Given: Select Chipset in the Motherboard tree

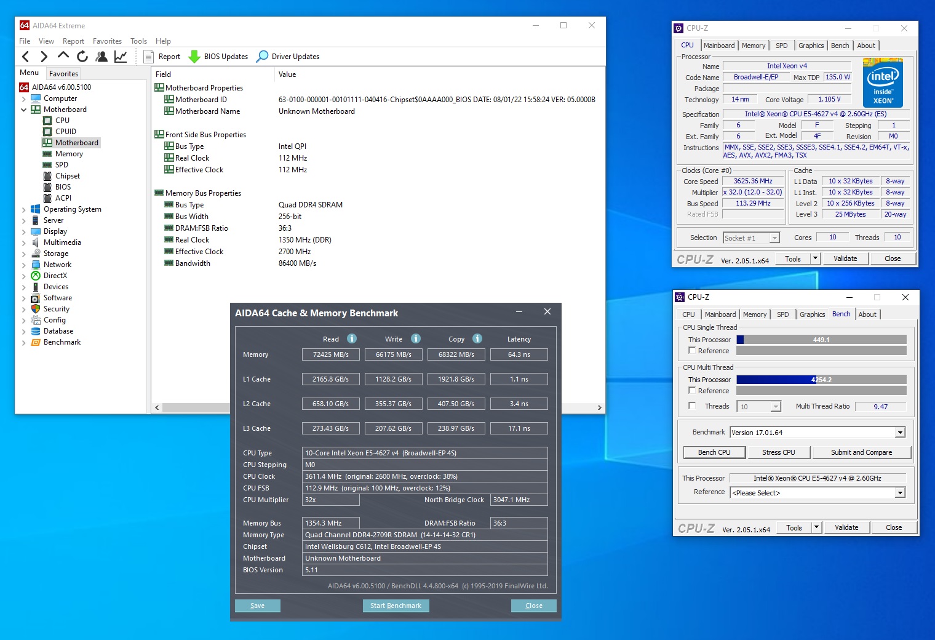Looking at the screenshot, I should click(x=68, y=176).
